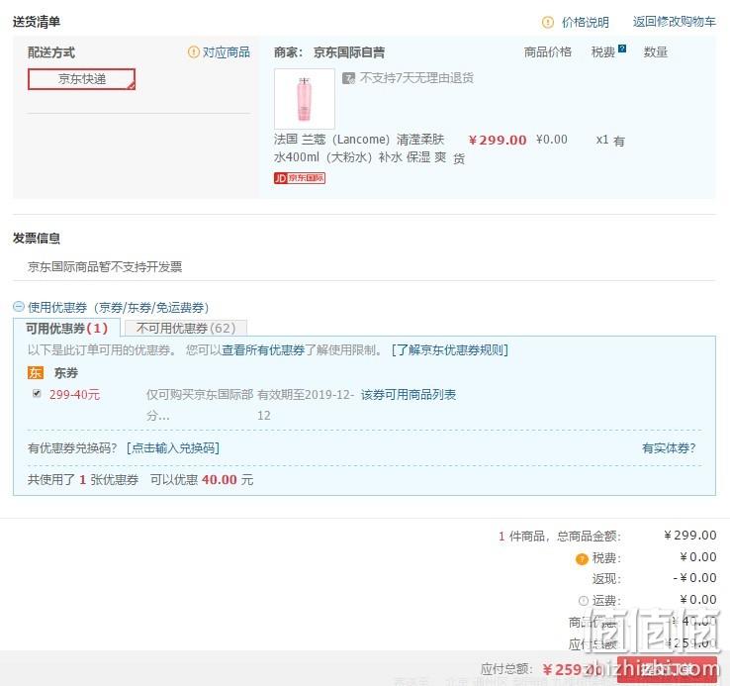
Task: Click 点击输入兑换码 link
Action: click(x=173, y=447)
